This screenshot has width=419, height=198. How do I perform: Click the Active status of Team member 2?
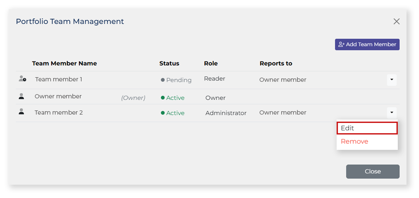(173, 113)
